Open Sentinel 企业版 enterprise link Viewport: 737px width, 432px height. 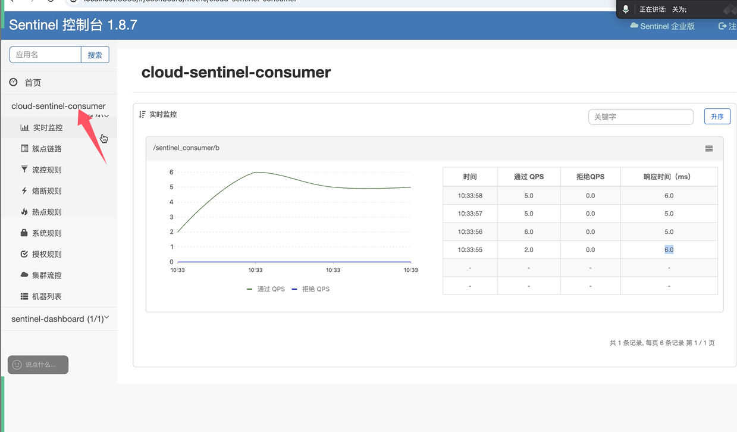(667, 26)
